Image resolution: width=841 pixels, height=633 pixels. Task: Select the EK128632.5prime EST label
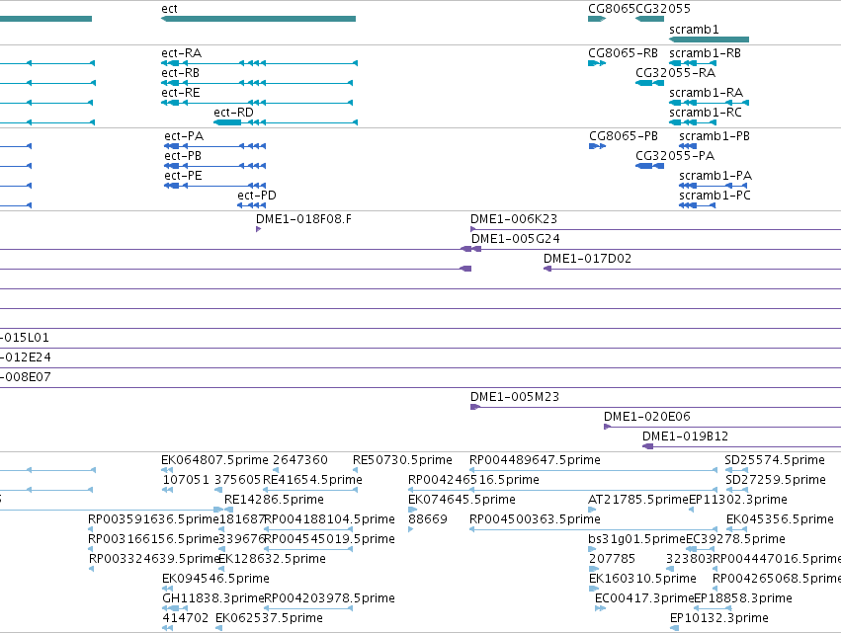click(272, 560)
